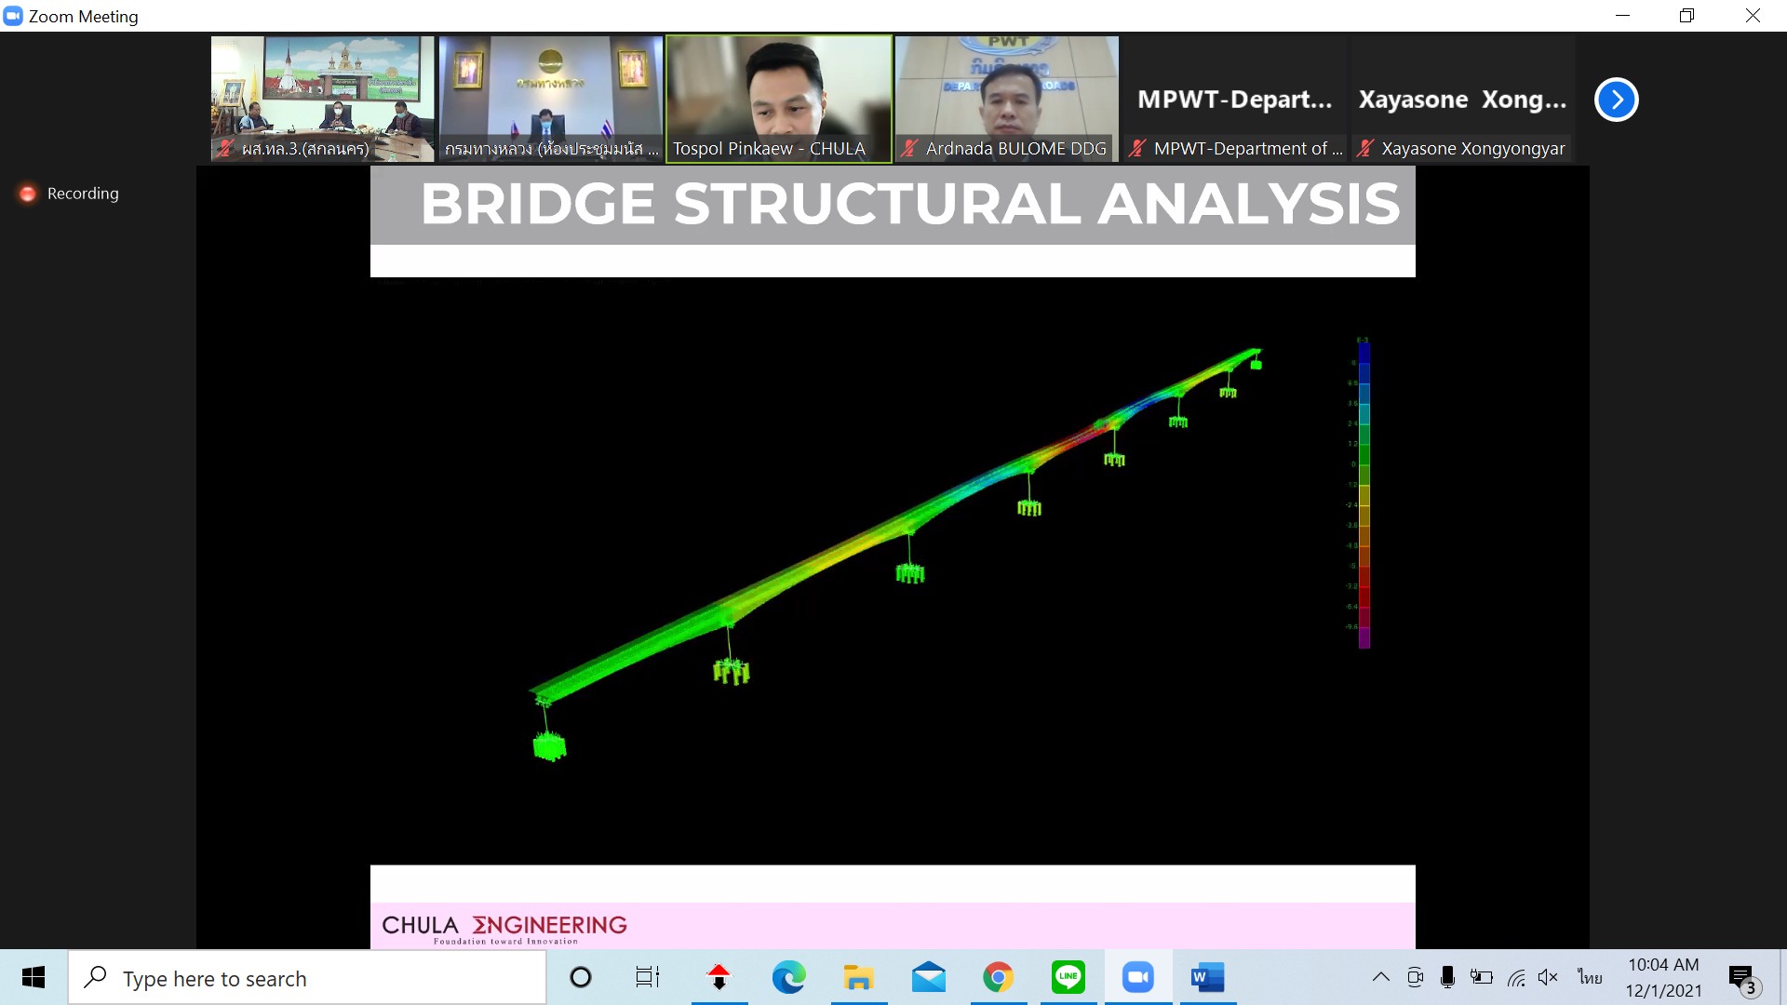Viewport: 1787px width, 1005px height.
Task: Click the Cortana circle icon
Action: pyautogui.click(x=580, y=977)
